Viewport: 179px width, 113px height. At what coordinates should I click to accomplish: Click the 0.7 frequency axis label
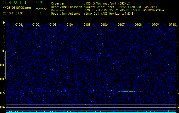[x=3, y=93]
